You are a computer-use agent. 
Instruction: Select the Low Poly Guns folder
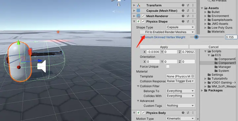point(222,28)
